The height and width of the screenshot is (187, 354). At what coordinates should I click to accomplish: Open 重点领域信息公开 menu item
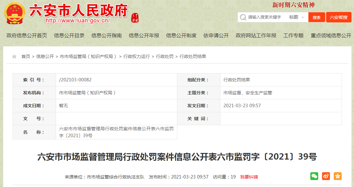(331, 36)
